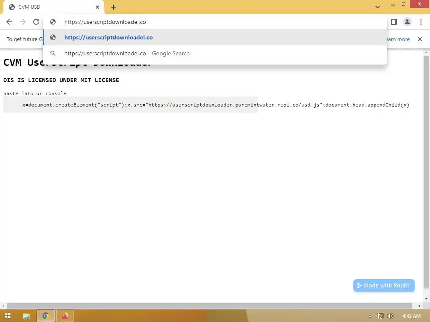Click the 'DIS IS LICENSED UNDER MIT LICENSE' text

pyautogui.click(x=61, y=80)
